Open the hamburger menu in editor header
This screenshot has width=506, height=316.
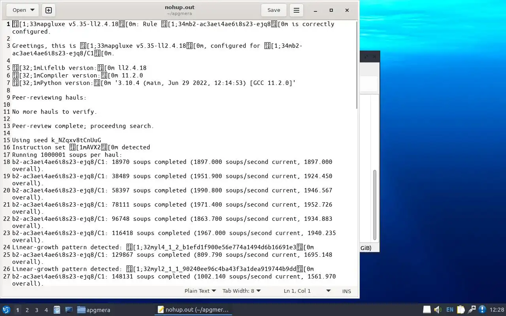[296, 10]
